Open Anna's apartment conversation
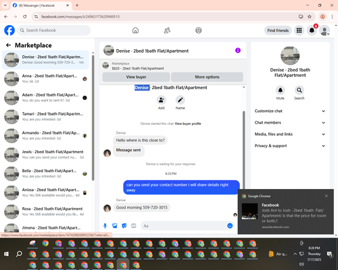This screenshot has width=338, height=270. click(x=45, y=79)
